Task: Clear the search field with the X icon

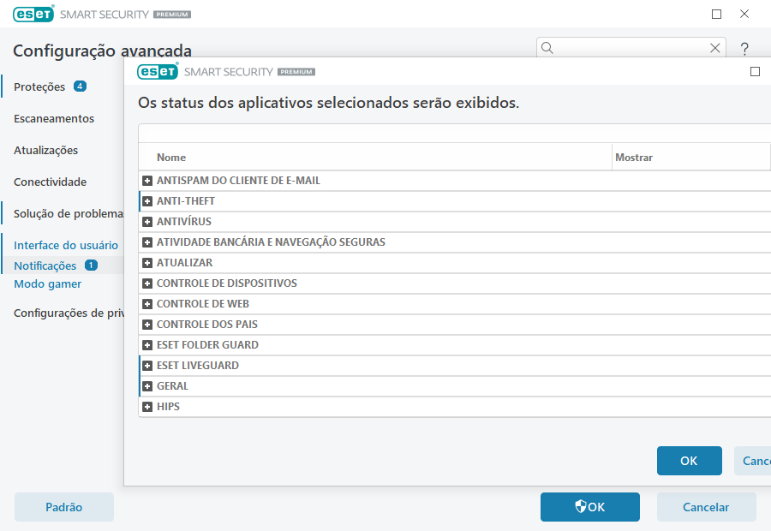Action: [715, 48]
